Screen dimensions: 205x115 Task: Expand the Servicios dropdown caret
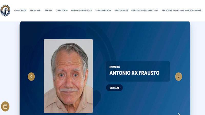(41, 10)
